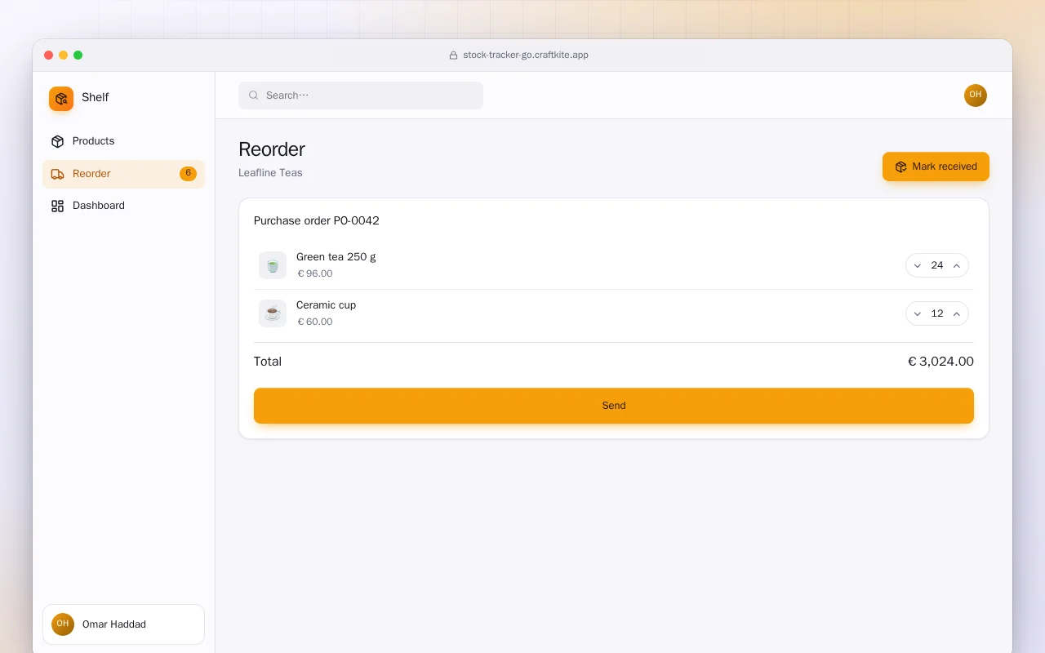Viewport: 1045px width, 653px height.
Task: Decrease Green tea 250 g quantity
Action: pyautogui.click(x=917, y=265)
